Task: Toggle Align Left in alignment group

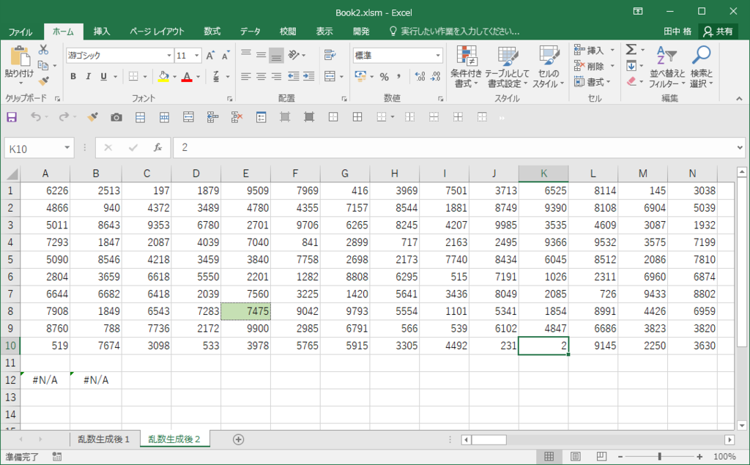Action: [246, 77]
